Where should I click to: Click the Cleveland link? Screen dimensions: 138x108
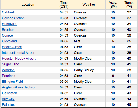pos(9,41)
